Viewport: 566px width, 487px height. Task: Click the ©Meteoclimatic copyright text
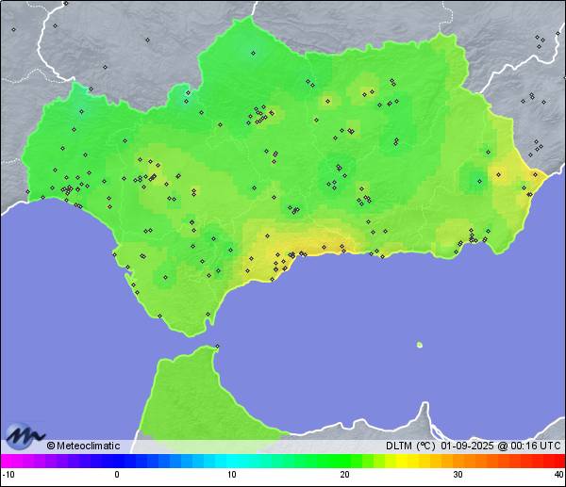[83, 446]
